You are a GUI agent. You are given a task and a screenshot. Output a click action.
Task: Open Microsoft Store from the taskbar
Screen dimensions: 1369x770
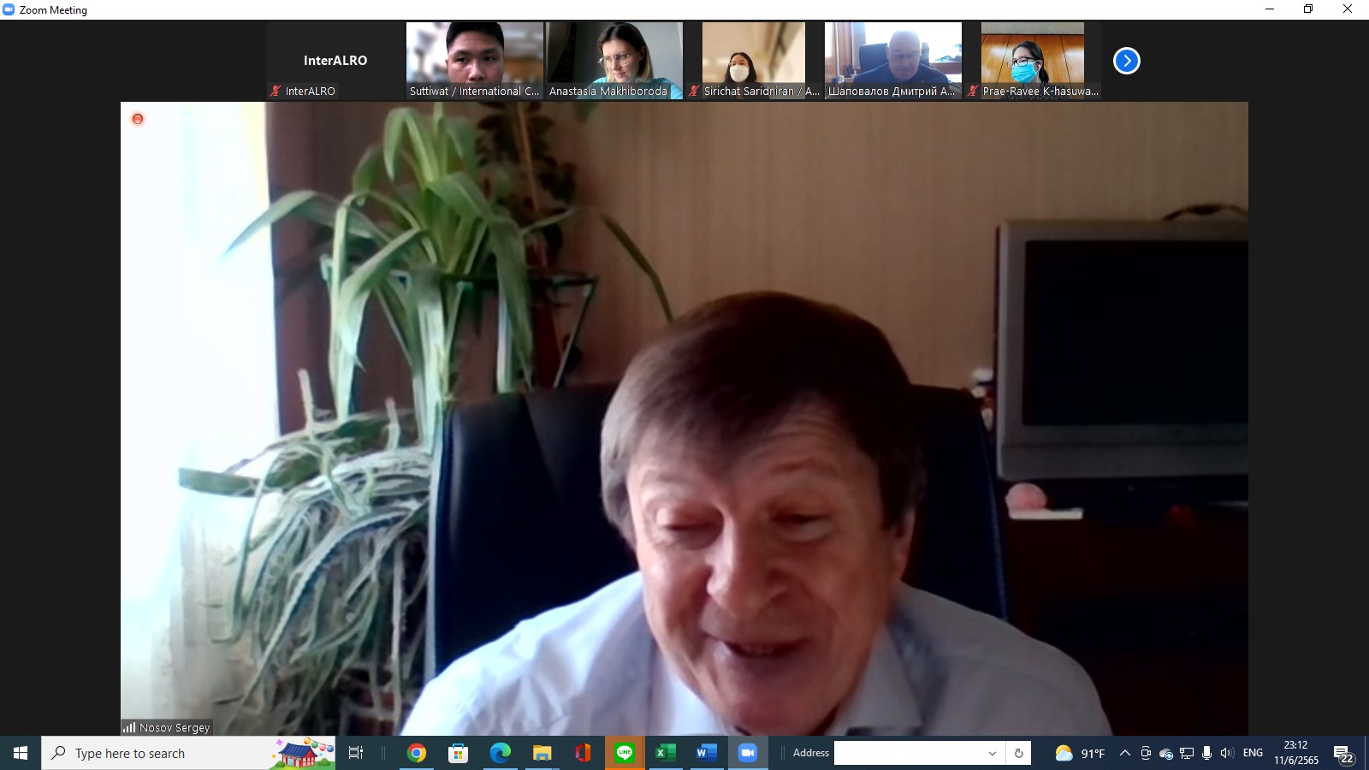[x=459, y=753]
